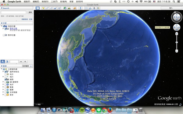The width and height of the screenshot is (183, 114).
Task: Open the 工具(T) menu
Action: [x=54, y=2]
